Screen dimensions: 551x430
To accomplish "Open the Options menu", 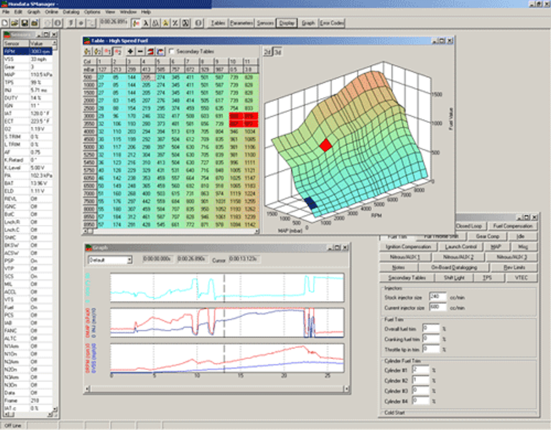I will click(92, 12).
